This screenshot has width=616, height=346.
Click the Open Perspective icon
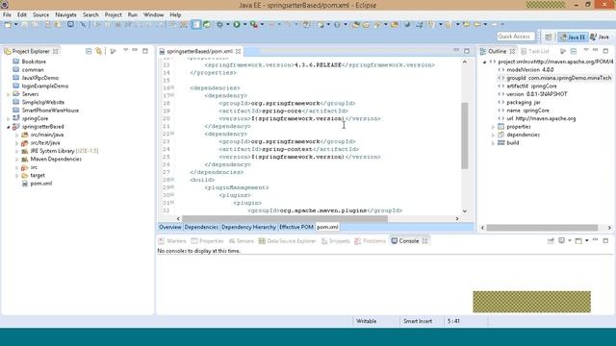coord(549,37)
